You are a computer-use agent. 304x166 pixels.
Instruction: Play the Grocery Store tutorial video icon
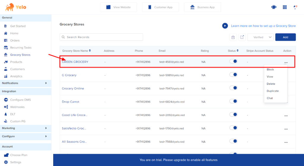tap(225, 26)
